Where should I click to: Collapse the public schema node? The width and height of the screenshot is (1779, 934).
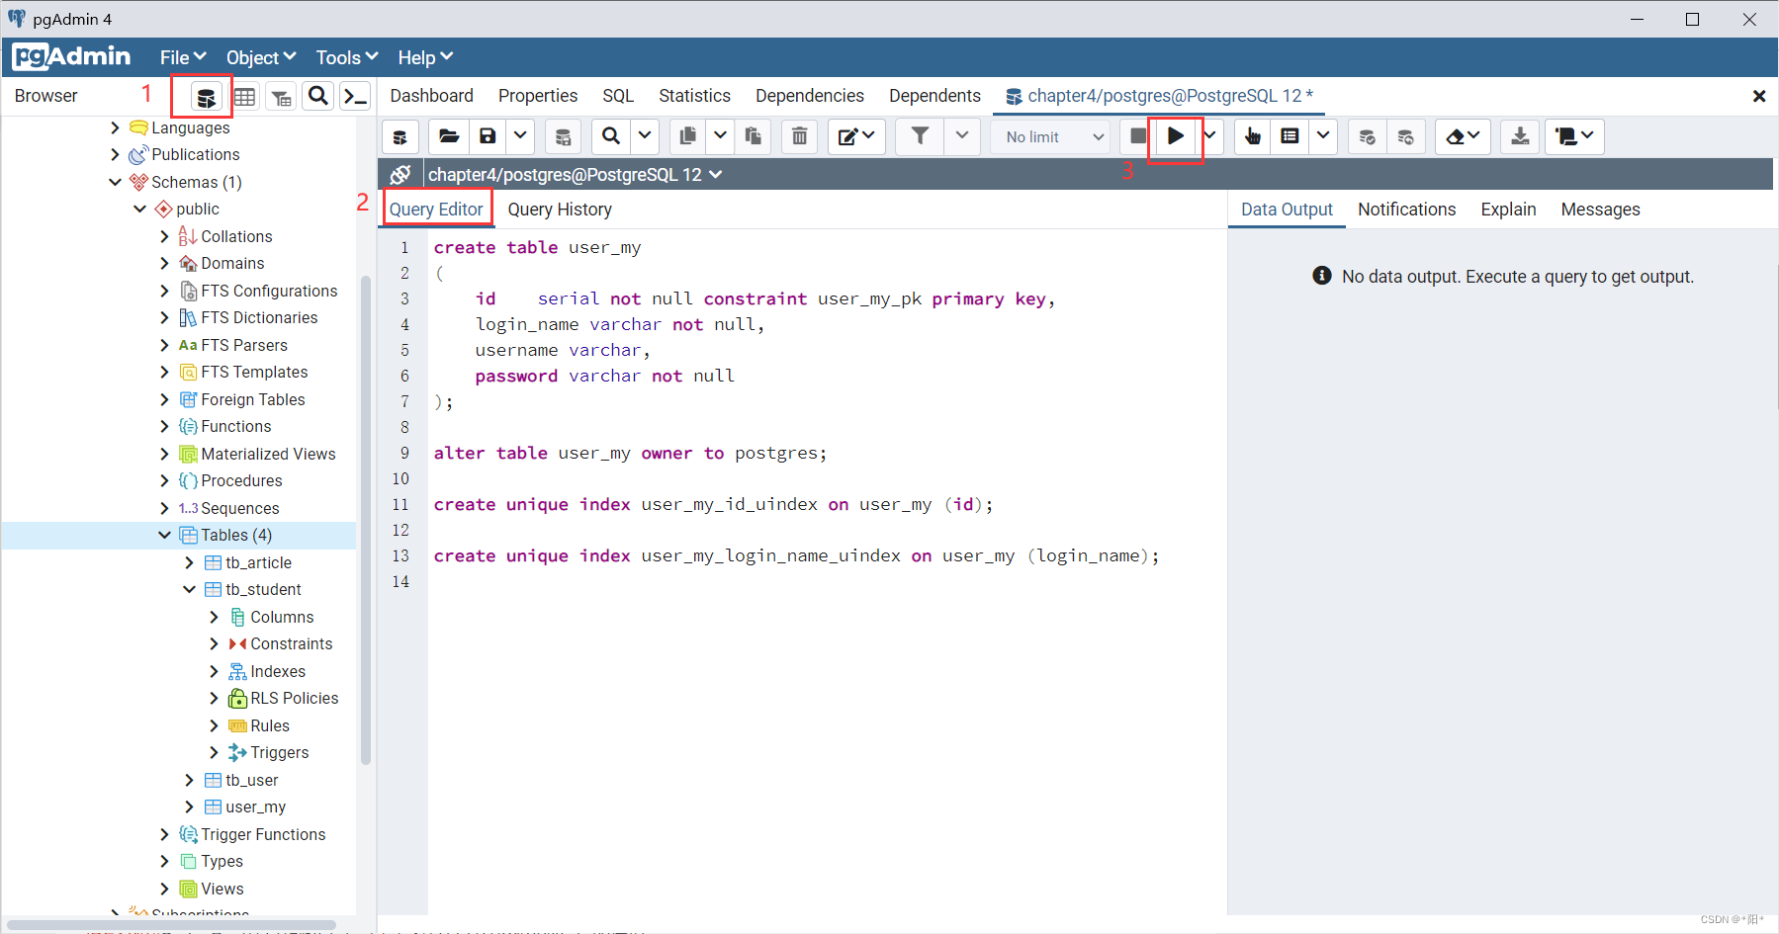pos(139,209)
